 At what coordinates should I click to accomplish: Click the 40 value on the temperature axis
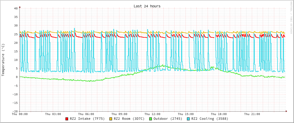pos(16,9)
